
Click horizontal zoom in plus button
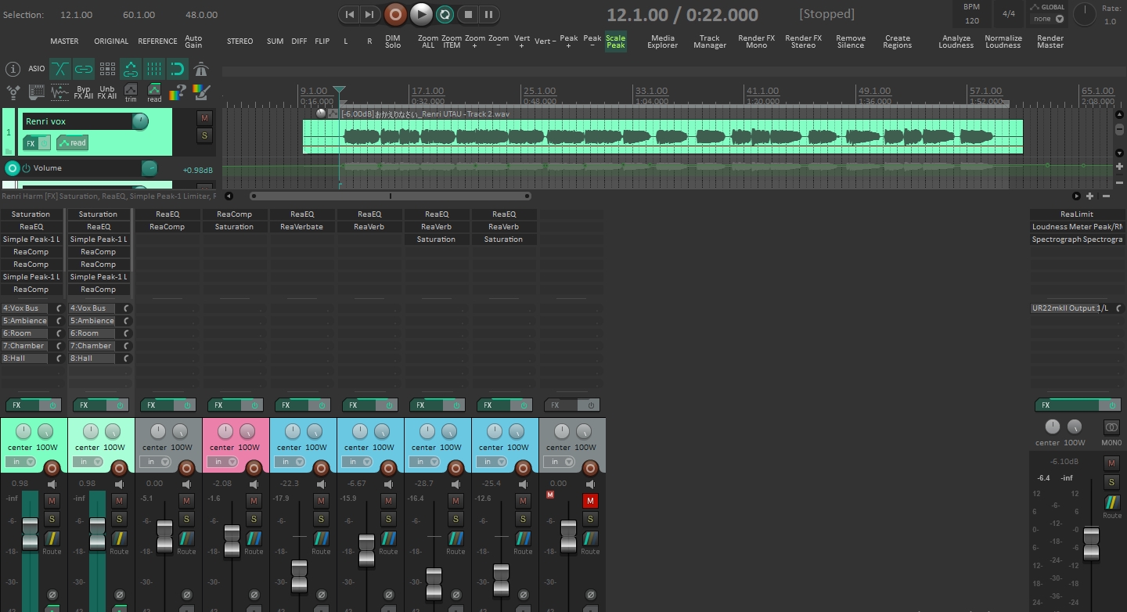point(1089,196)
